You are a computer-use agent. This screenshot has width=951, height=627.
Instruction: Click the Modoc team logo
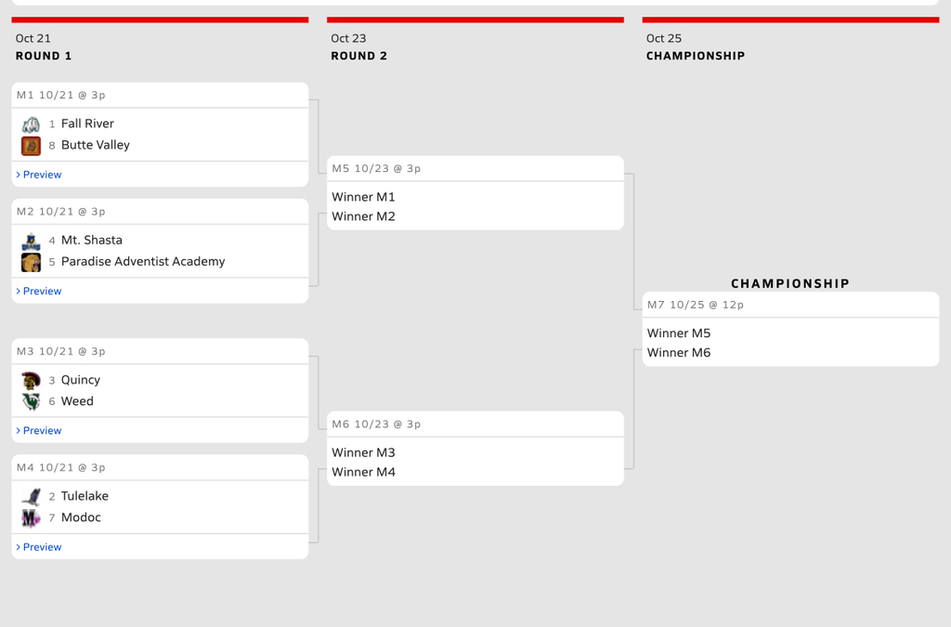tap(31, 517)
